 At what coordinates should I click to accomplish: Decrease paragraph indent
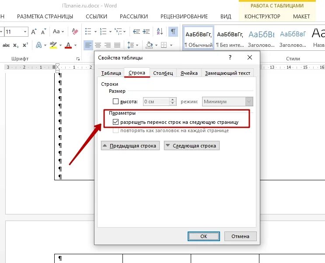[136, 32]
